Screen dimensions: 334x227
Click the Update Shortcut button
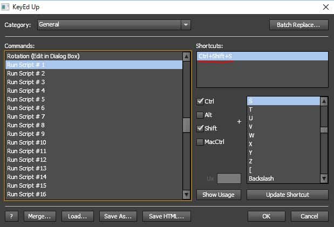(x=289, y=195)
